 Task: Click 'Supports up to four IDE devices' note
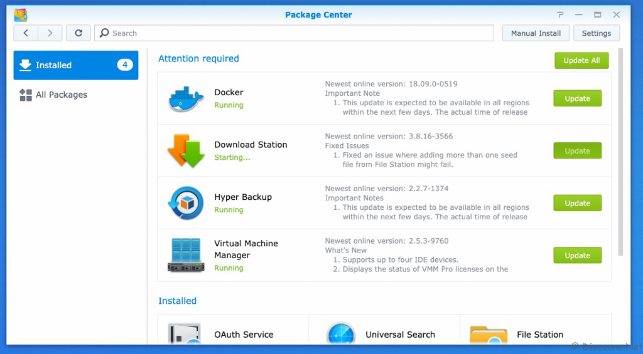[400, 260]
